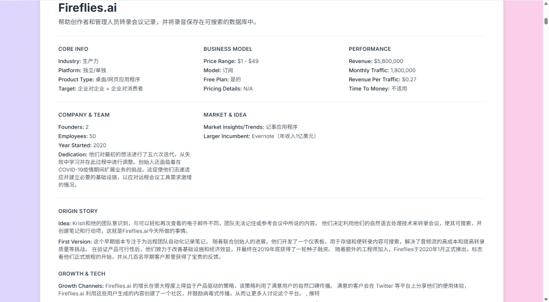The image size is (549, 302).
Task: Click the Growth Channels paragraph
Action: 263,290
